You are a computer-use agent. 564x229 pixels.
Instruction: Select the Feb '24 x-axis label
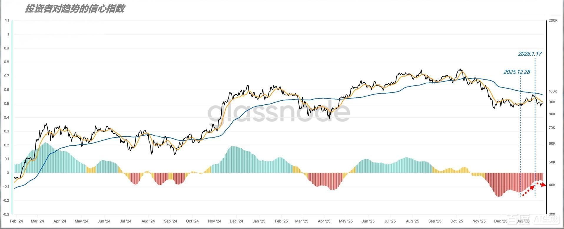click(16, 221)
